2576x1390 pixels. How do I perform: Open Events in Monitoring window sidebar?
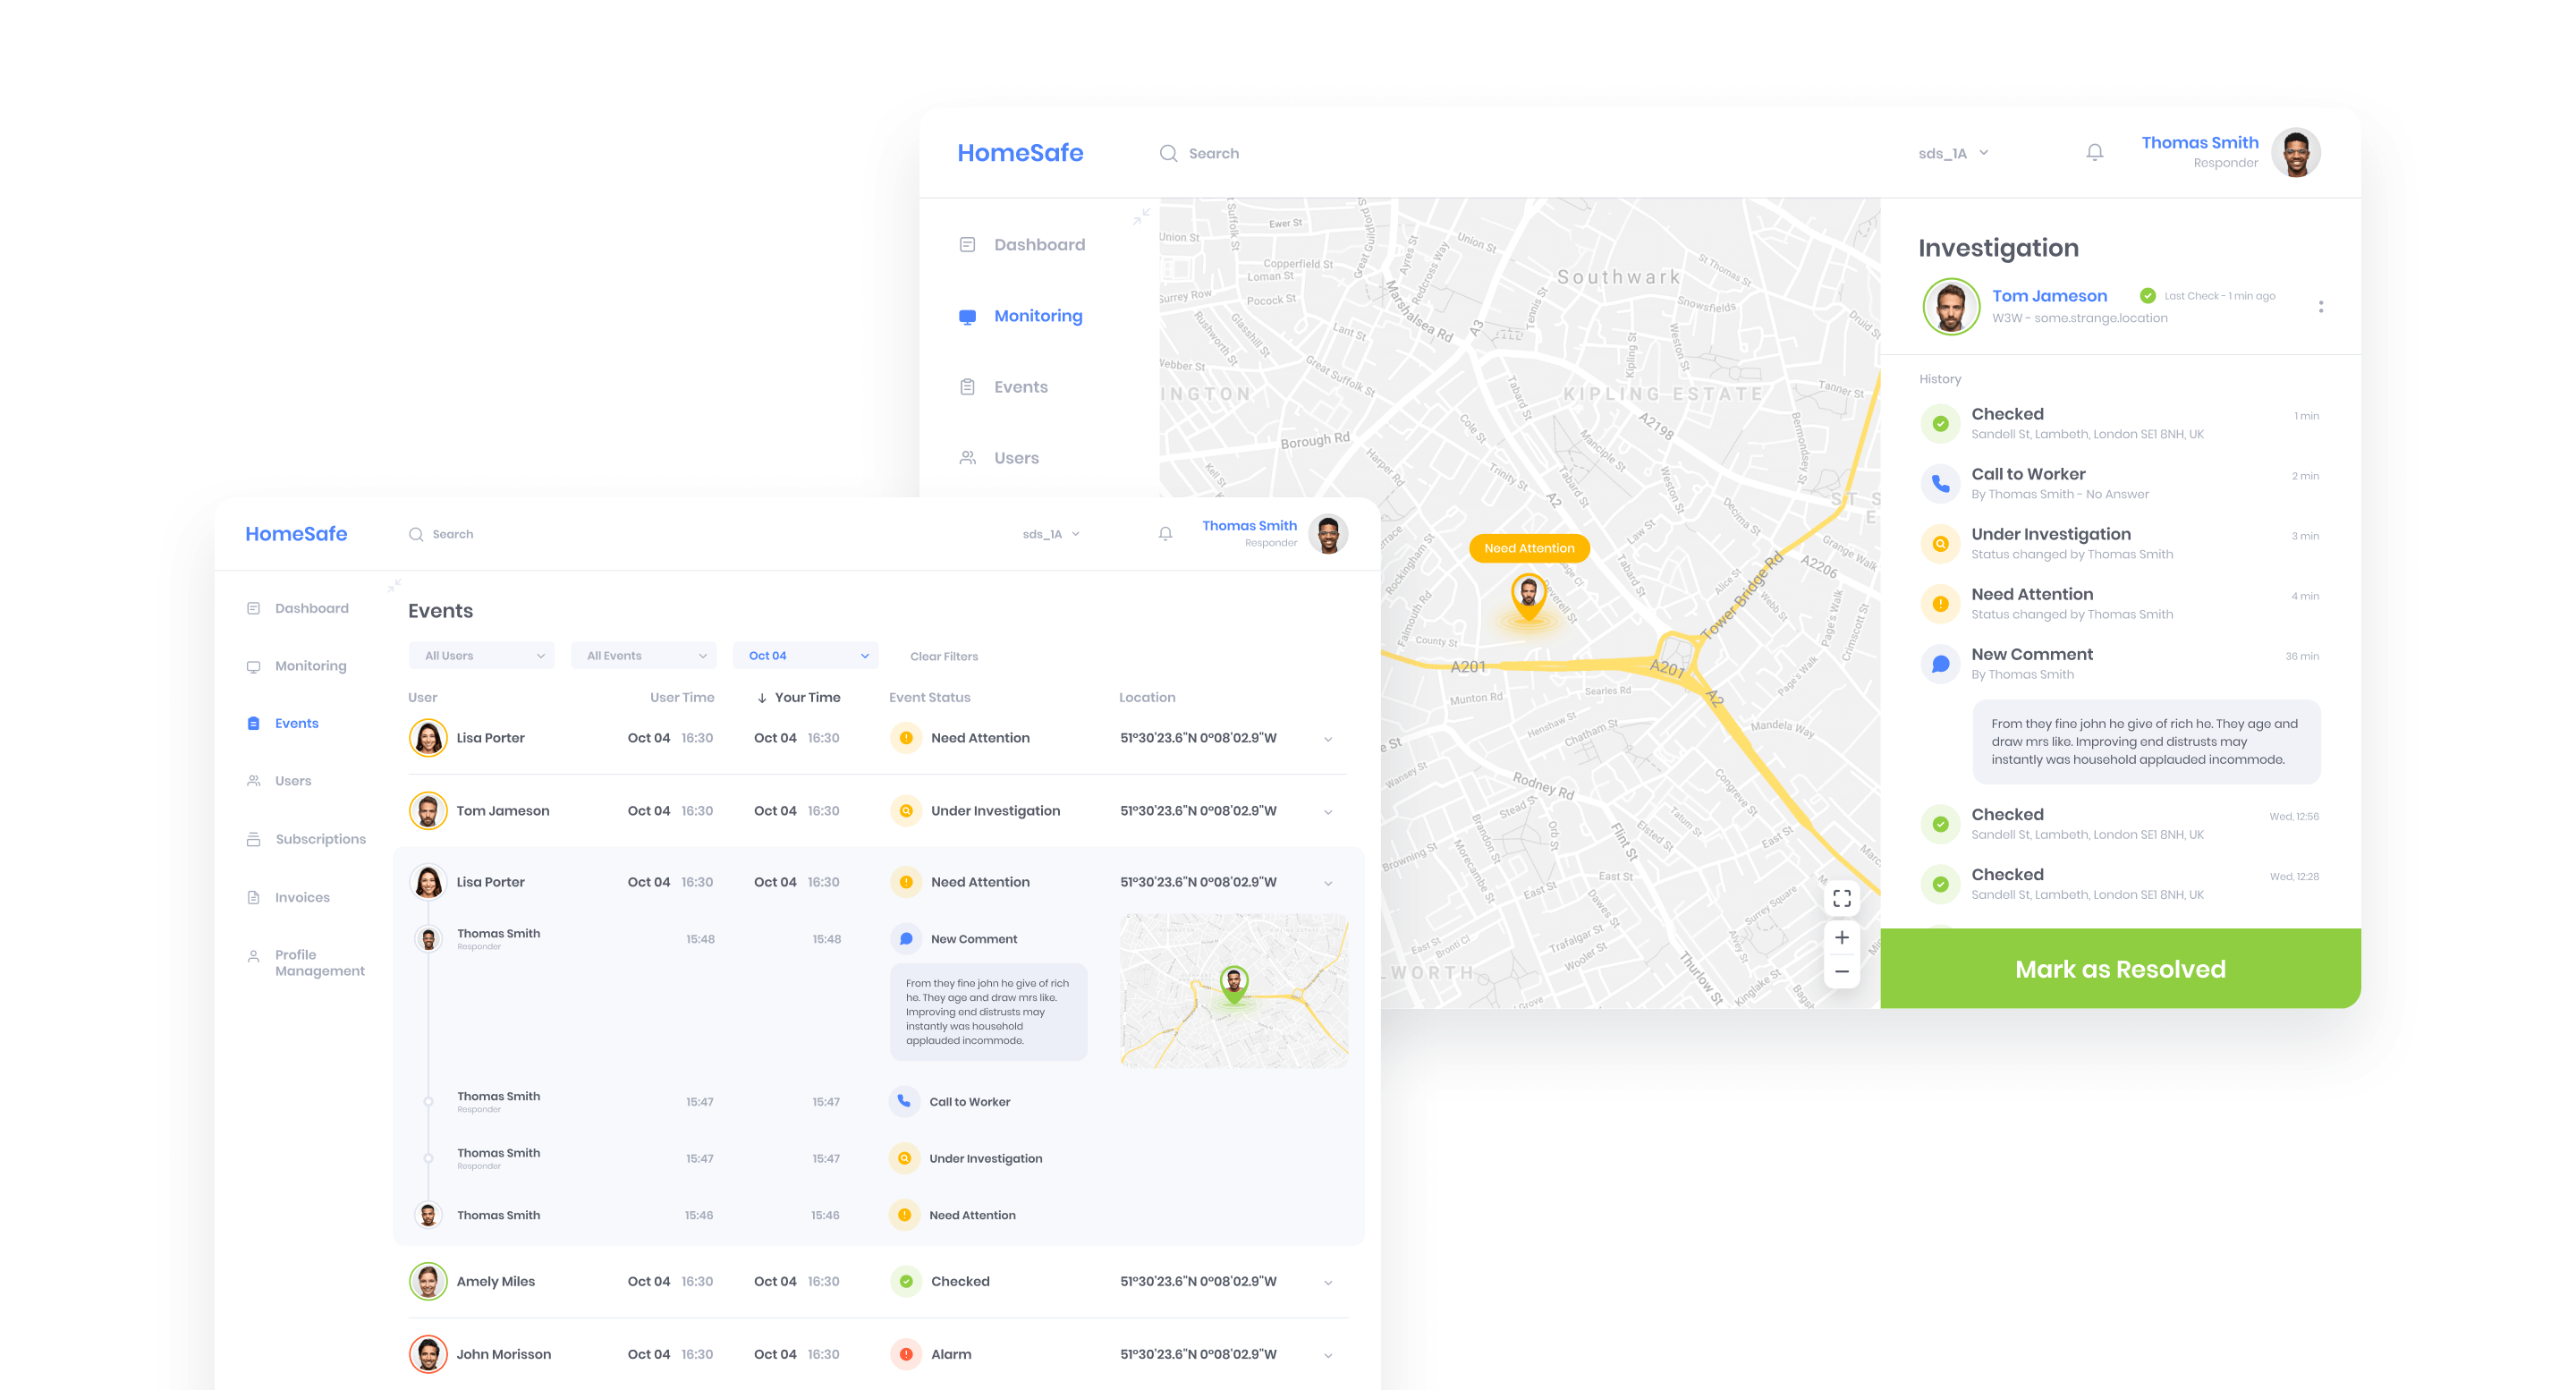[x=1003, y=387]
